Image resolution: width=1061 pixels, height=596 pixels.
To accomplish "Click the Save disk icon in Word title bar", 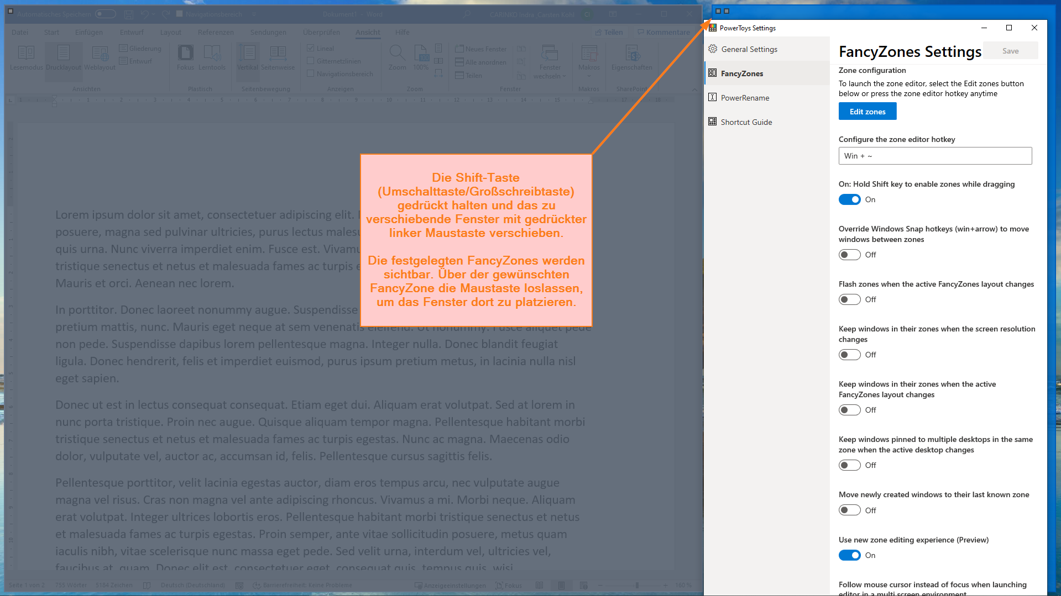I will click(129, 14).
